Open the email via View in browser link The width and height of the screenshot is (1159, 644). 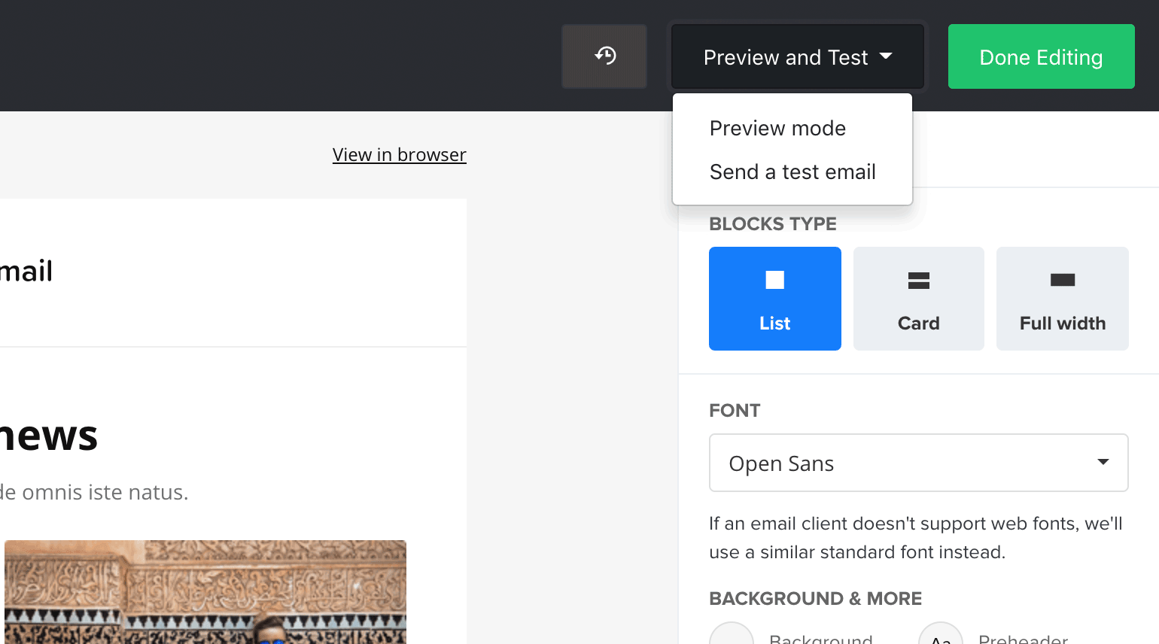(x=400, y=154)
